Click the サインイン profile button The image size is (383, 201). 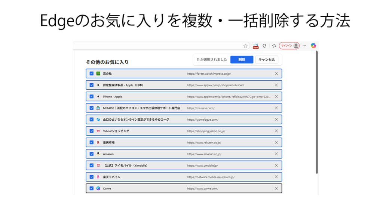click(x=289, y=46)
